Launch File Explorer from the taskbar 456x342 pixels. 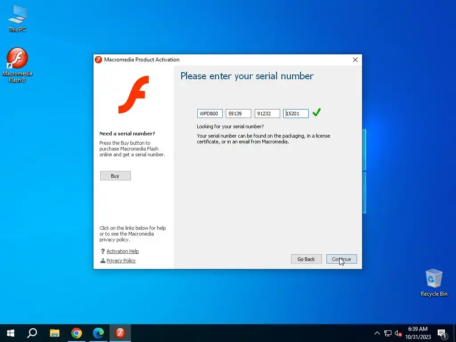tap(54, 333)
